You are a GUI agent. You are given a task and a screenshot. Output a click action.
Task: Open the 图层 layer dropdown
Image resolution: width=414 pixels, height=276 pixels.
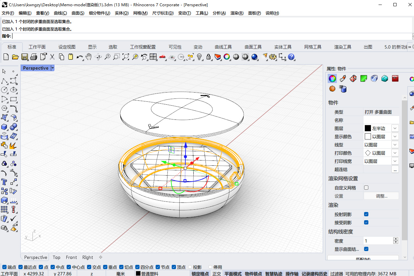coord(395,128)
